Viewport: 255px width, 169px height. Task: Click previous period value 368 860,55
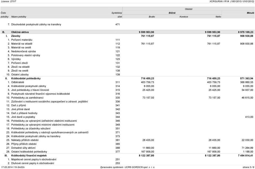(x=246, y=82)
